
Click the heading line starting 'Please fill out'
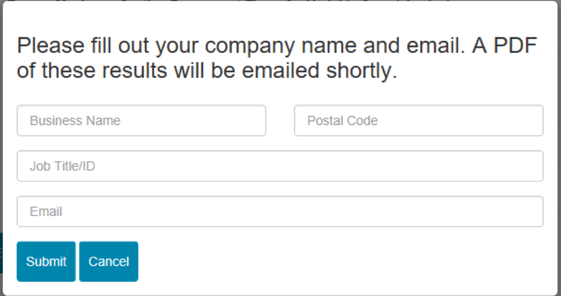pos(277,46)
